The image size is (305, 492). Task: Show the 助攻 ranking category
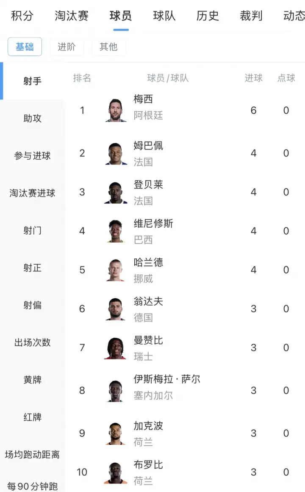point(33,118)
